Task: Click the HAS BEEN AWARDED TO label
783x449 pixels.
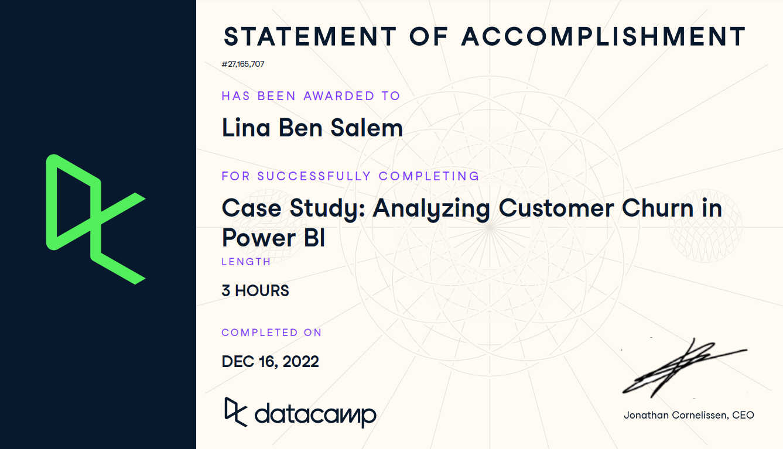Action: (311, 96)
